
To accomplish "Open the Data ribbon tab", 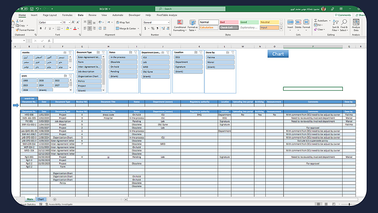I will (x=81, y=15).
